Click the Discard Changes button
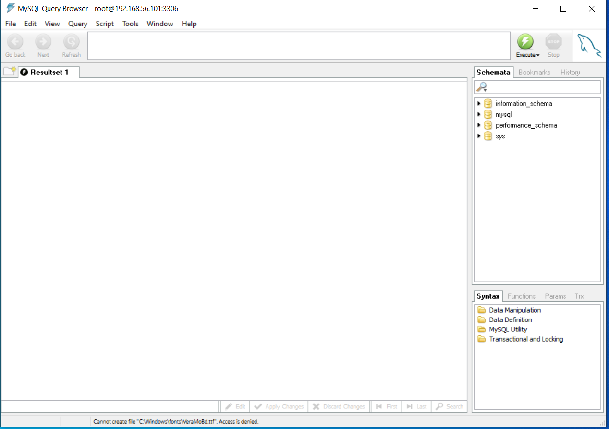The width and height of the screenshot is (609, 429). point(339,406)
